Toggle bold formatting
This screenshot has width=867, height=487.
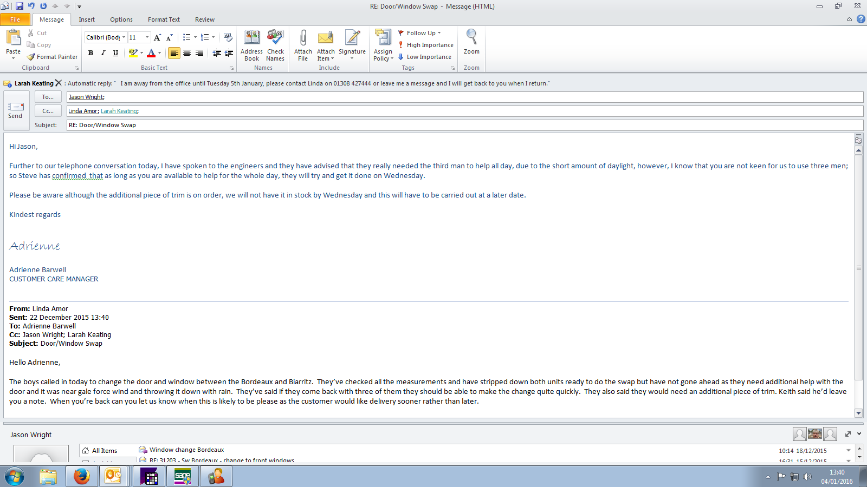coord(90,53)
